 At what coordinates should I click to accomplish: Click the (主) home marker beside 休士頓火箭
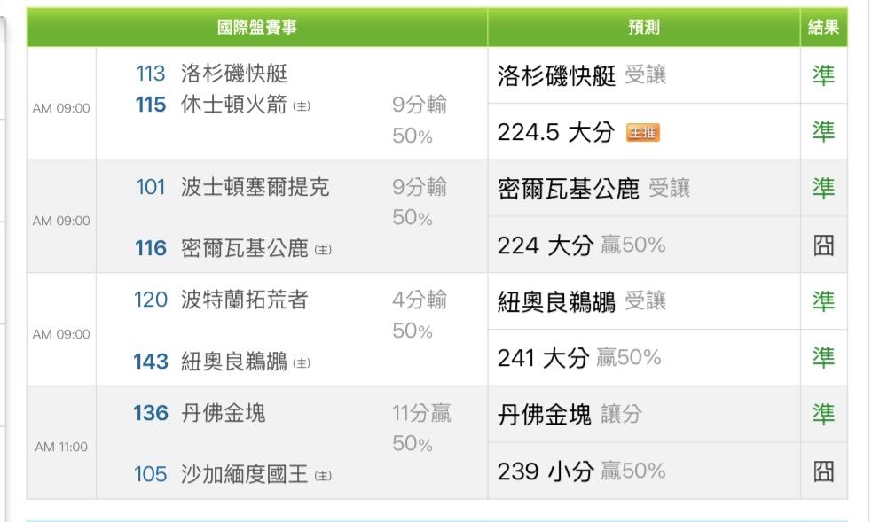302,106
